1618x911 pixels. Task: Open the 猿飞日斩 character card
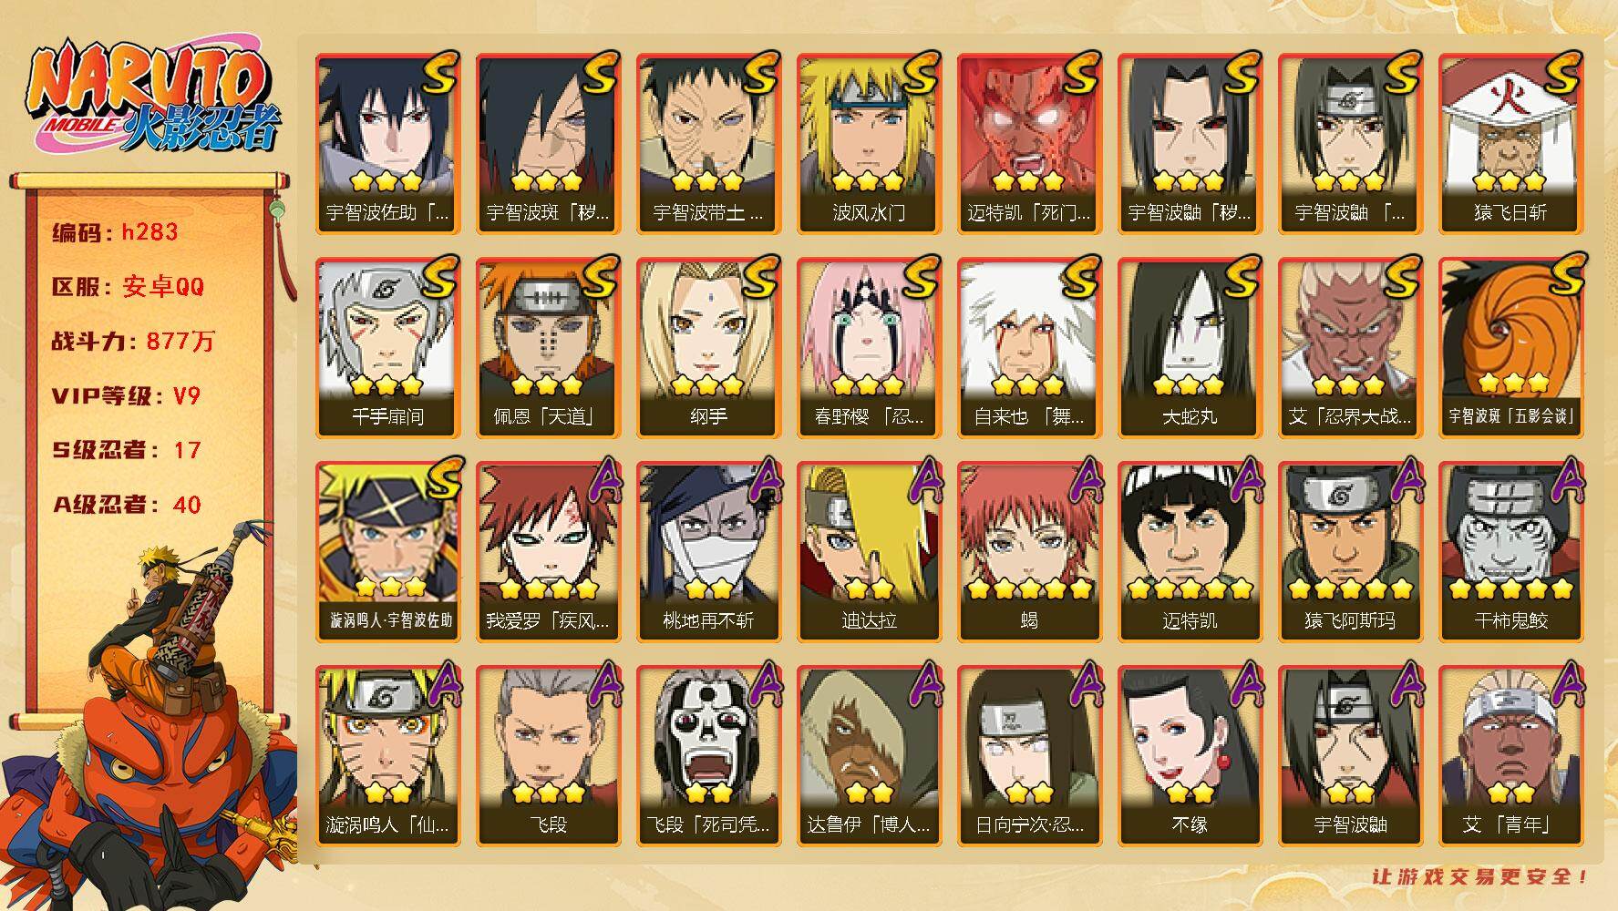(1510, 144)
